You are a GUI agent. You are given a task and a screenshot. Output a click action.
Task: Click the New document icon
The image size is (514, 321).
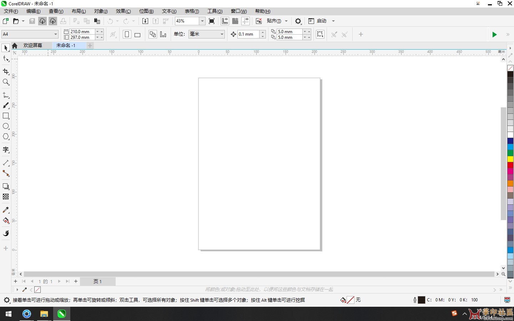(6, 21)
